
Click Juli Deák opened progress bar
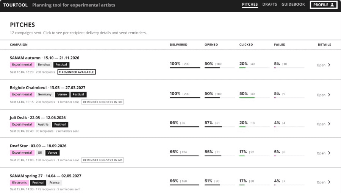220,127
